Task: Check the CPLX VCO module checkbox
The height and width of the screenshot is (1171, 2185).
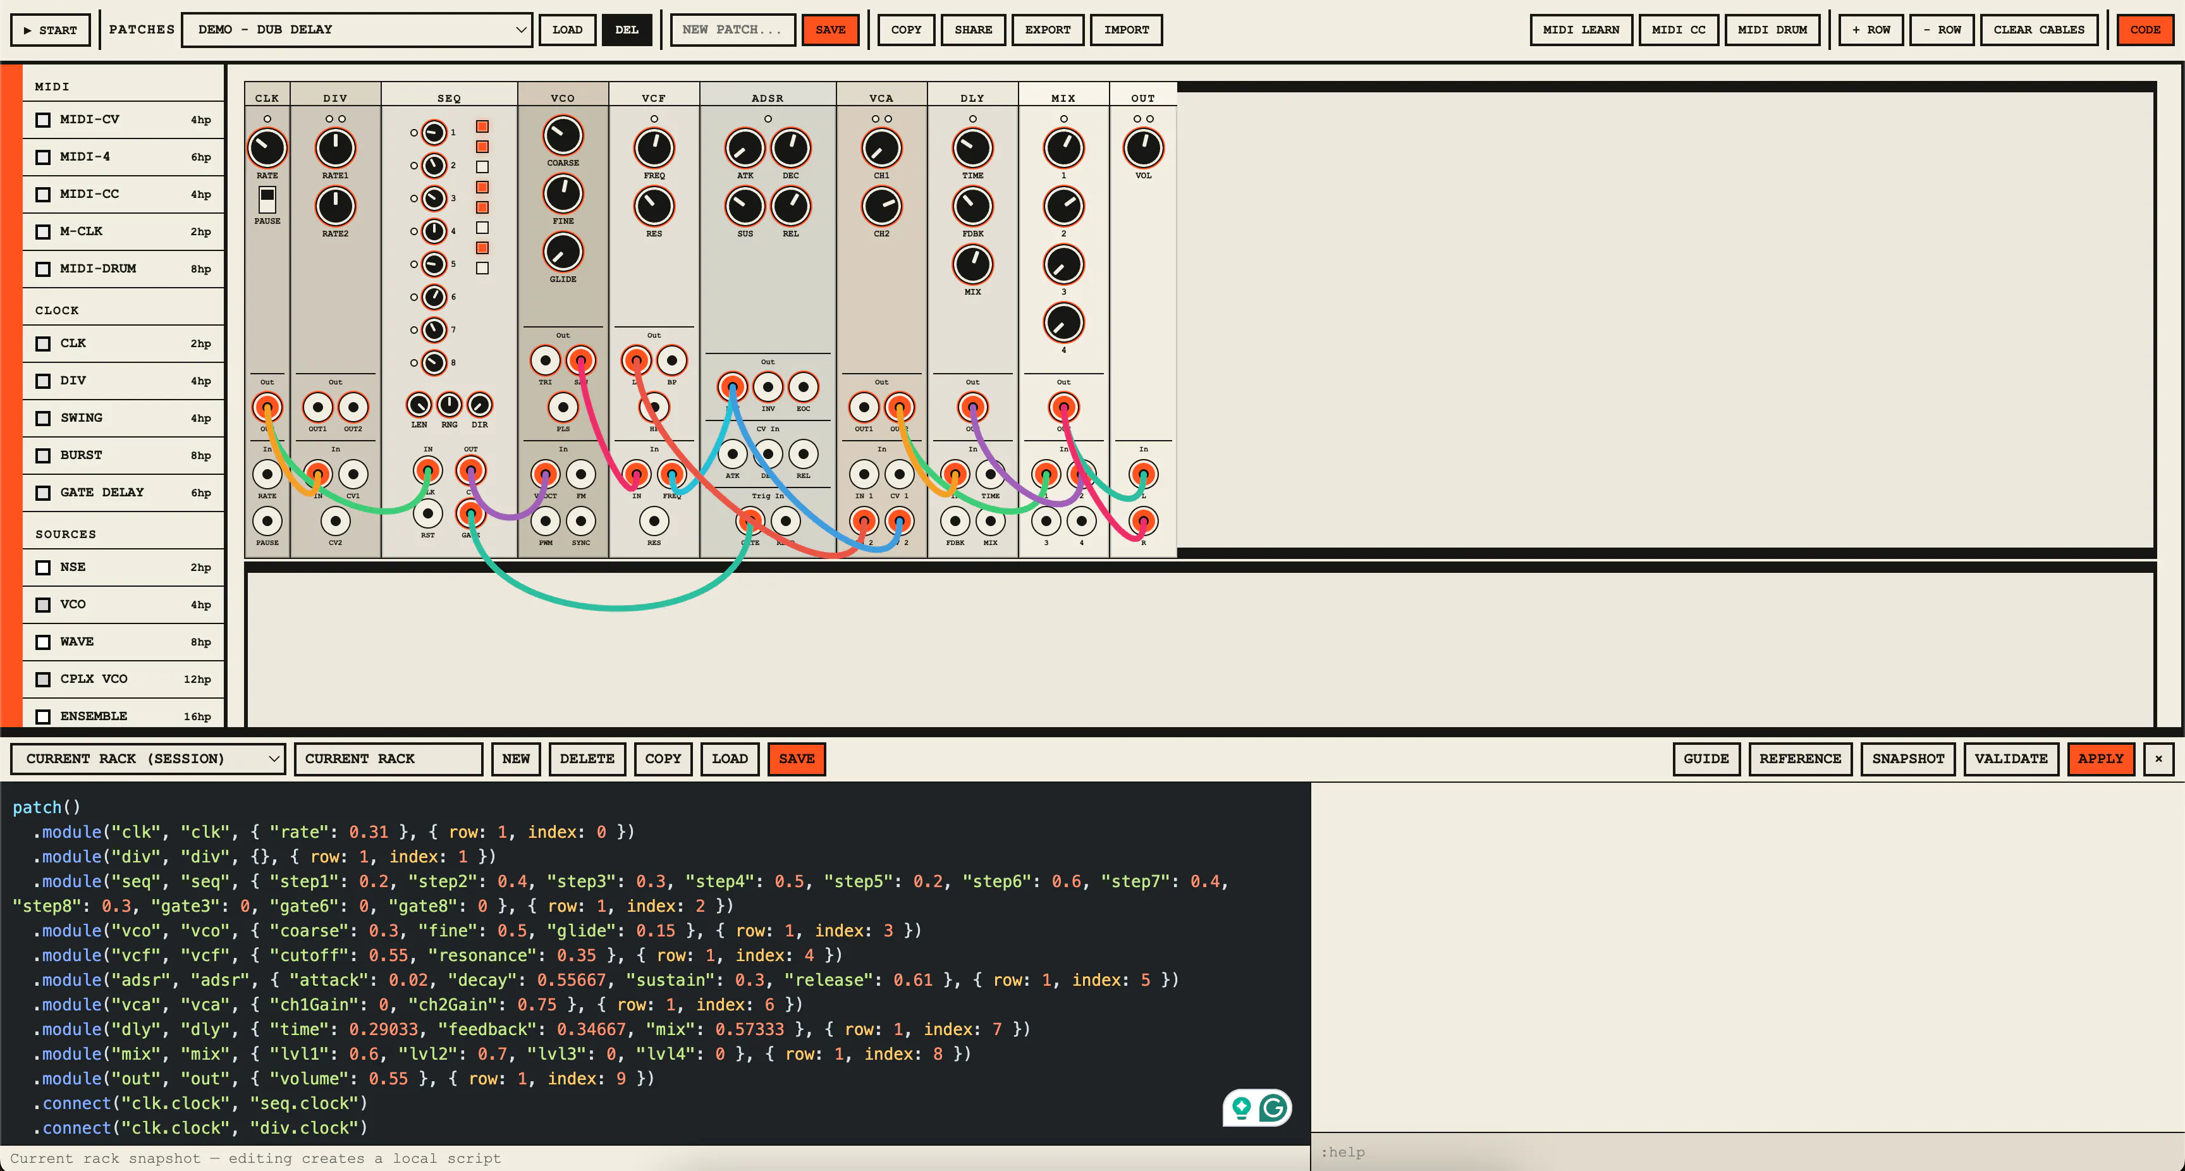Action: [x=43, y=680]
